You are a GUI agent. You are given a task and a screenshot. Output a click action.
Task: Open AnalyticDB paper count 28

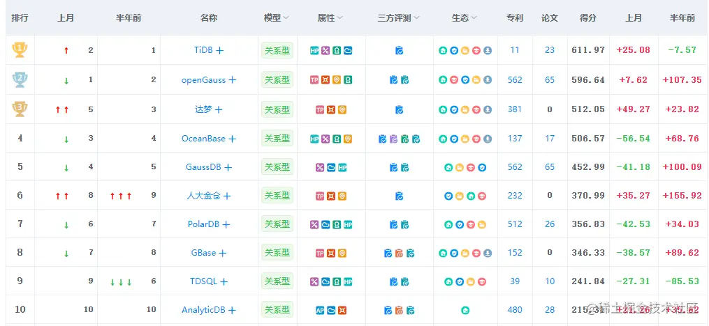550,310
